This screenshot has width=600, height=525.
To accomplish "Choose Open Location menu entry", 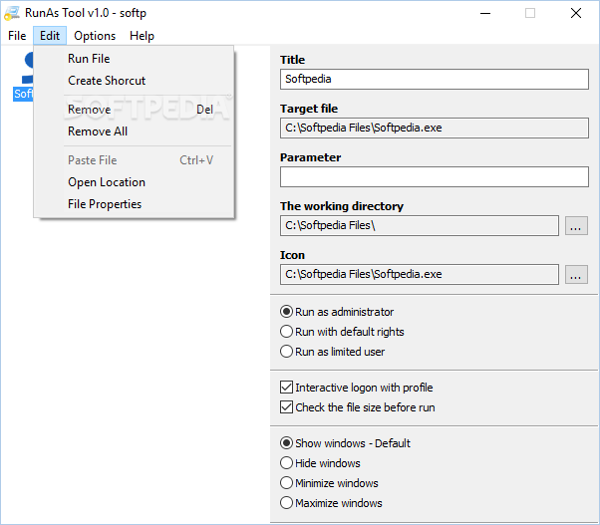I will [134, 182].
